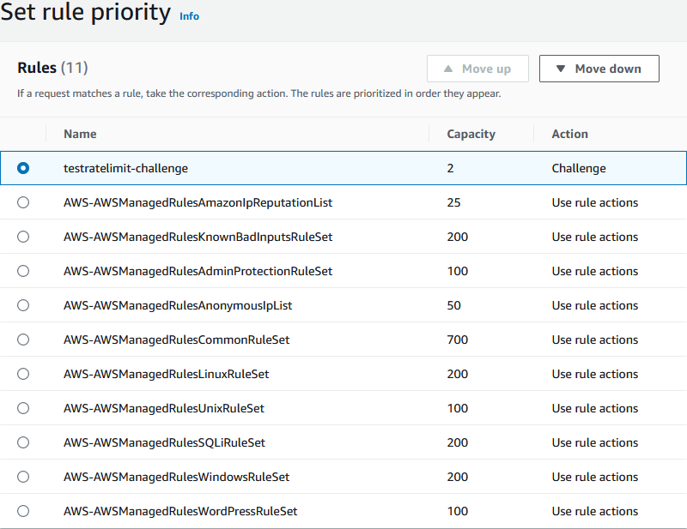Select the WordPressRuleSet radio button
Screen dimensions: 687x529
point(23,511)
